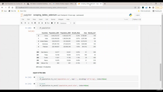
Task: Open the tab search chevron
Action: point(146,4)
